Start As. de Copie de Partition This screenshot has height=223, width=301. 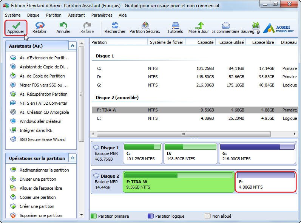37,76
